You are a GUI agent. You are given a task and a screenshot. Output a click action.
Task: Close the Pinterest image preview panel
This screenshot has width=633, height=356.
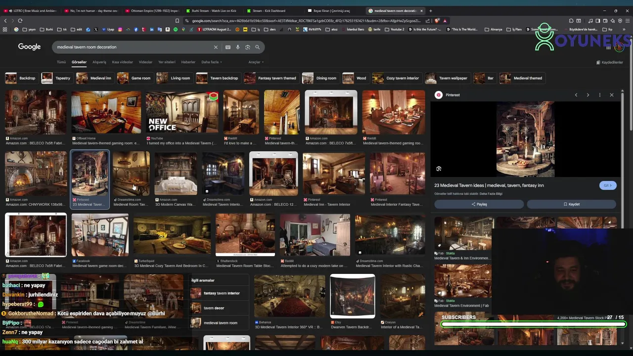(x=611, y=95)
